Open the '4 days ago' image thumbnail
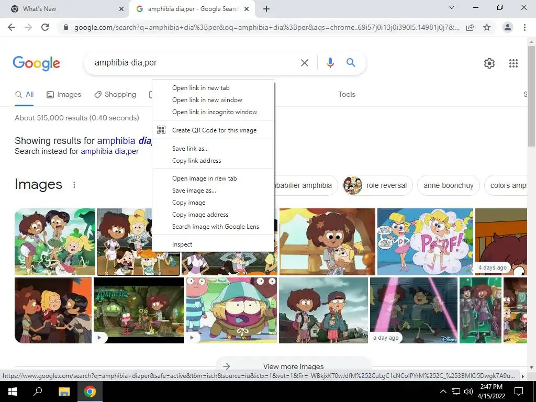 tap(501, 242)
